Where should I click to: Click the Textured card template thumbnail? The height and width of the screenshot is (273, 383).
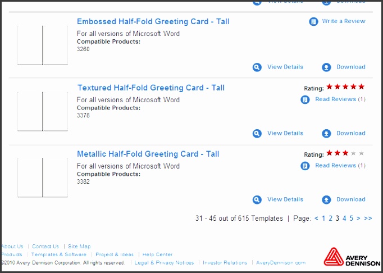pos(43,111)
